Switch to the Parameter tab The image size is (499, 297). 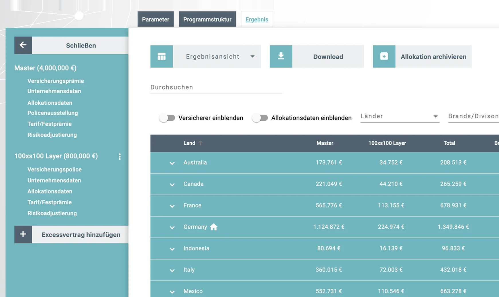pyautogui.click(x=156, y=19)
